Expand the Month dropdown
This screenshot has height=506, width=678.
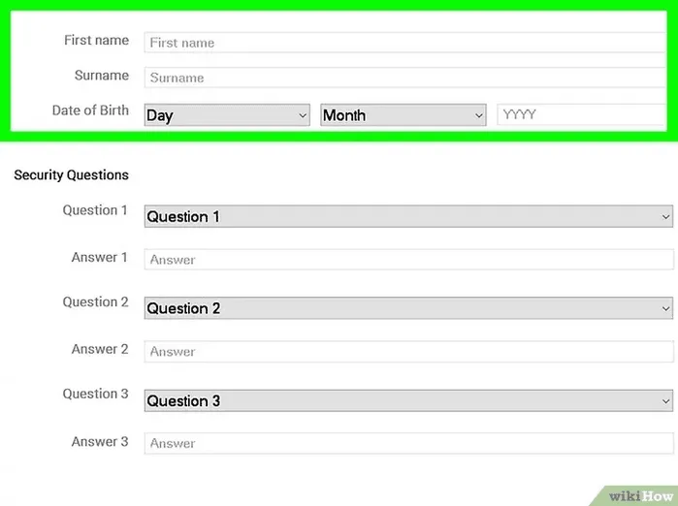403,115
